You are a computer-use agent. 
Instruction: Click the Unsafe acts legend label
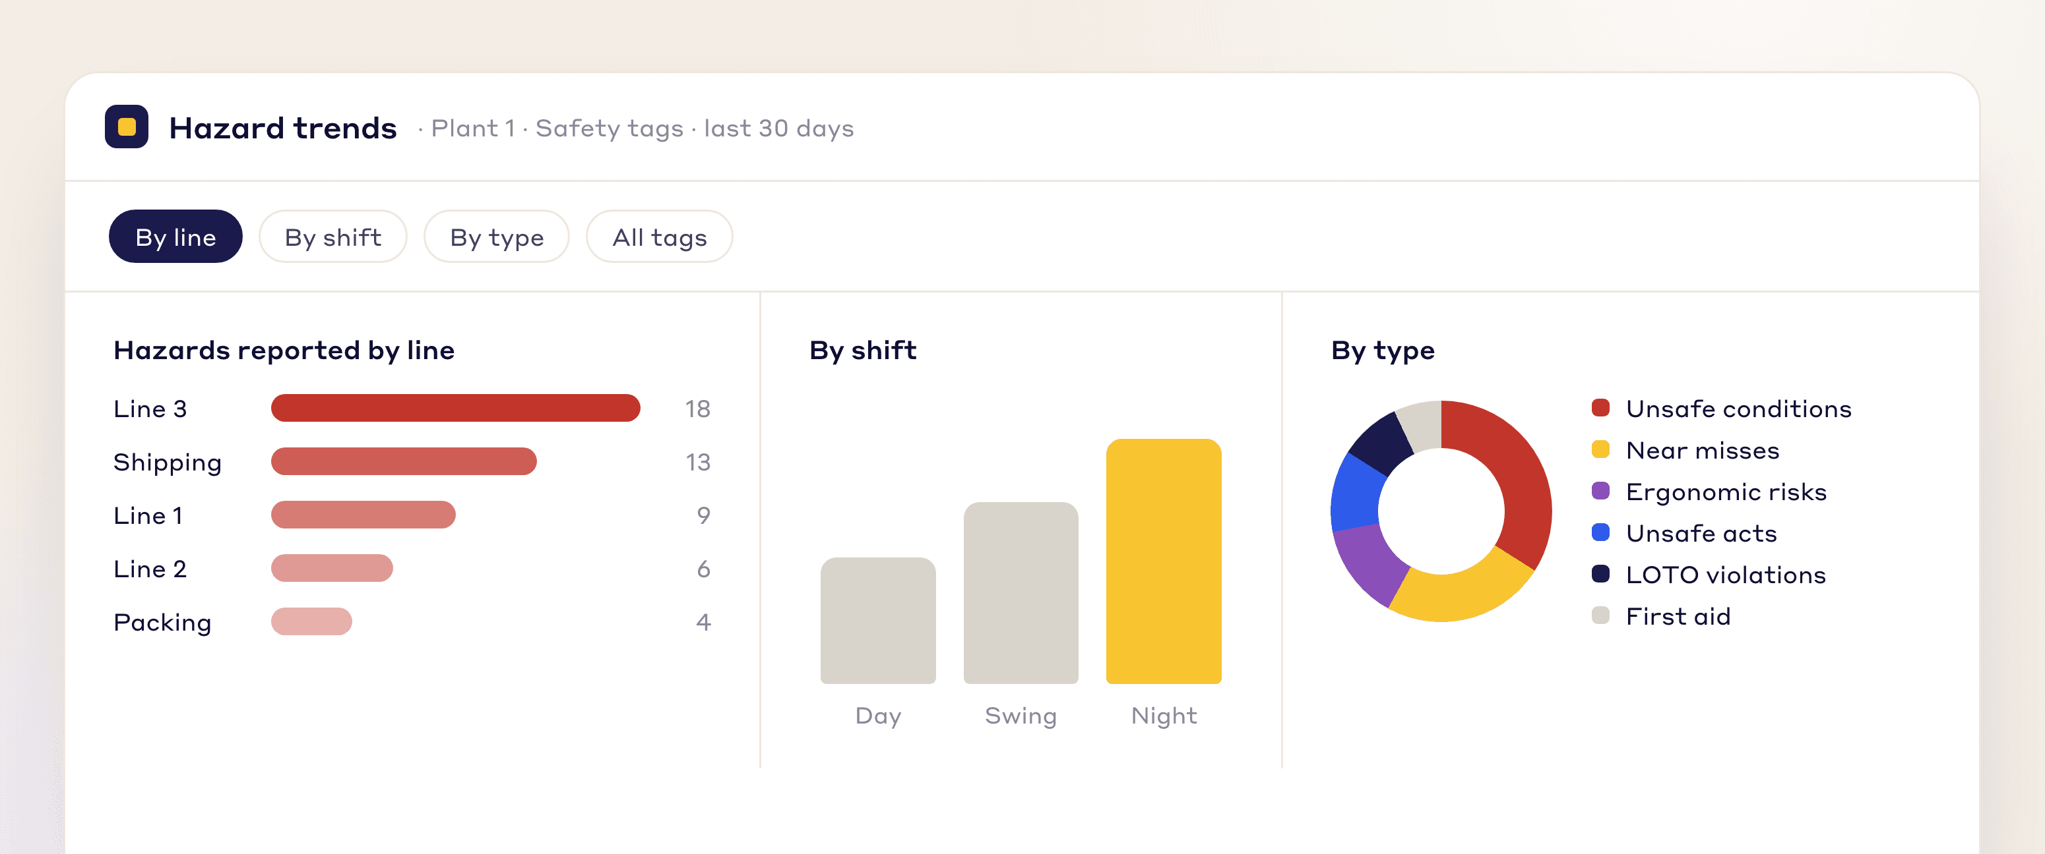(x=1701, y=534)
